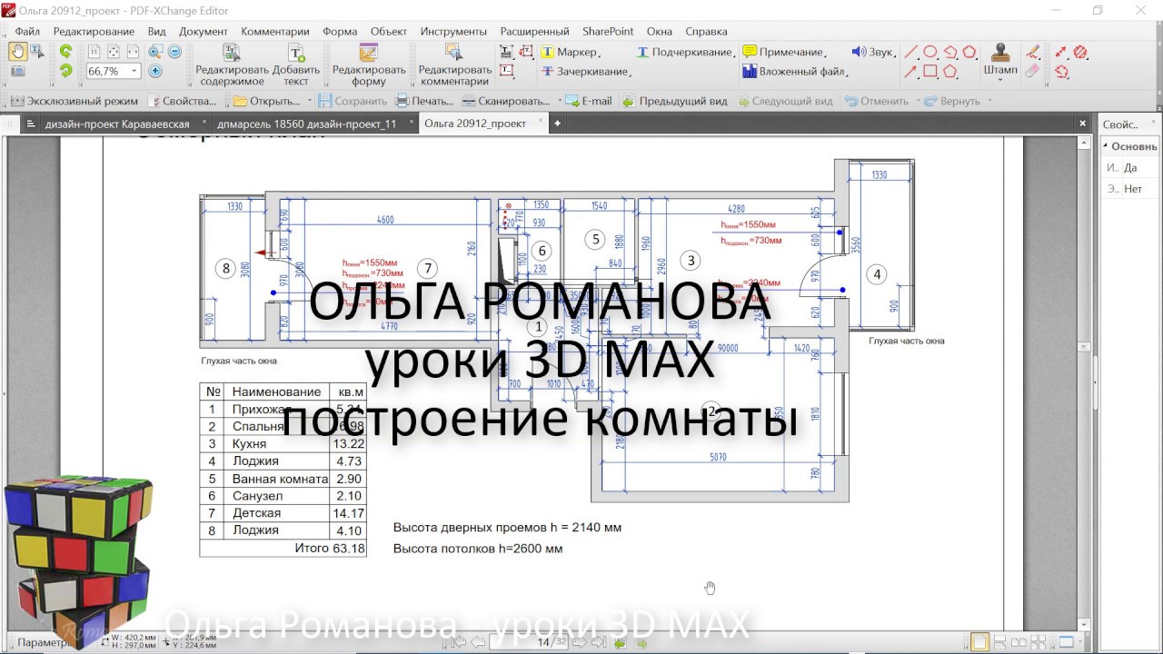Image resolution: width=1163 pixels, height=654 pixels.
Task: Go to Предыдущий вид
Action: pyautogui.click(x=675, y=101)
